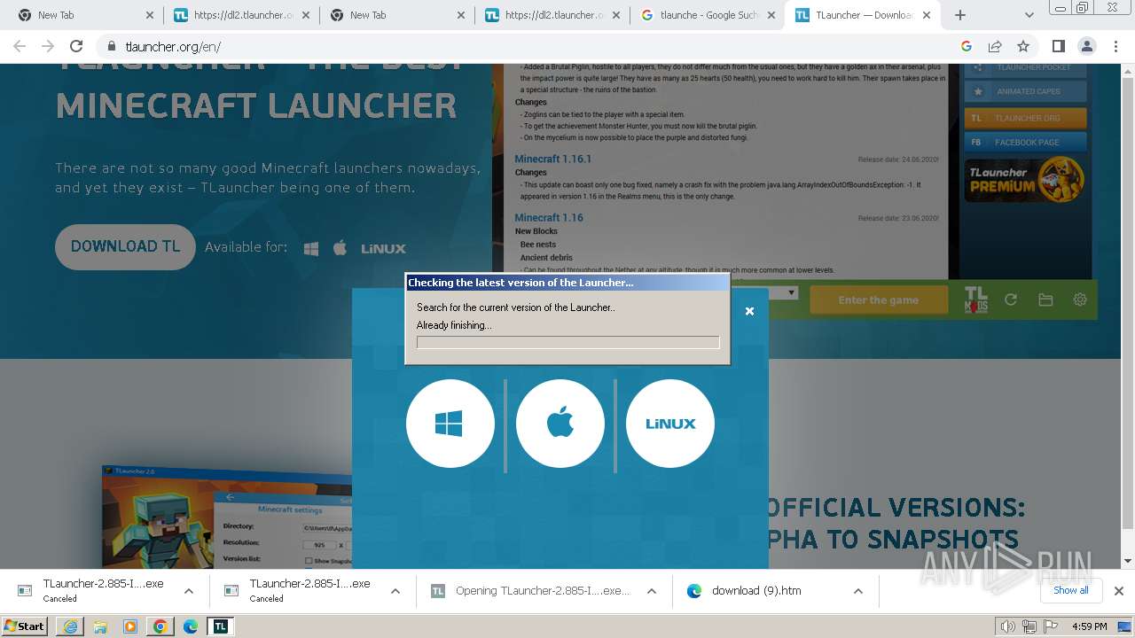Launch Internet Explorer from the taskbar
Screen dimensions: 1135x638
[70, 626]
